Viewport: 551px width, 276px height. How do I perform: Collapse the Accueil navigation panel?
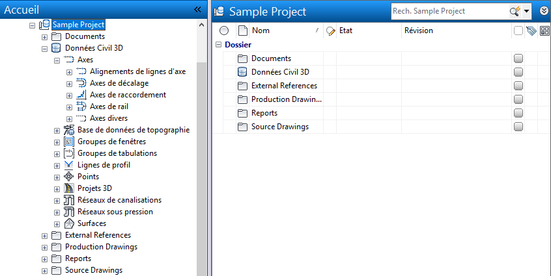click(x=198, y=10)
